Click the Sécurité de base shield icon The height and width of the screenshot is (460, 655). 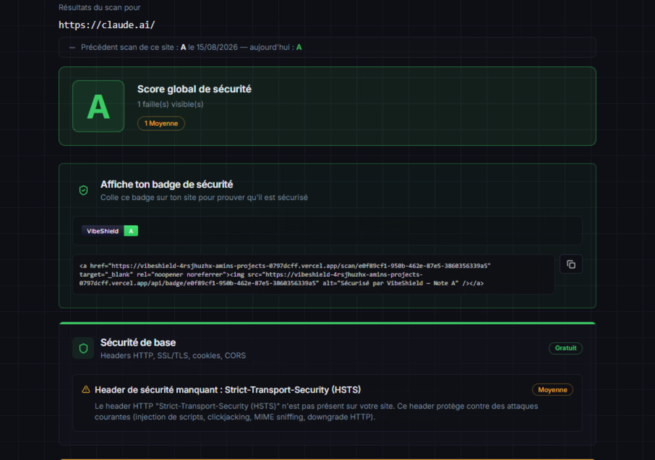pyautogui.click(x=84, y=348)
